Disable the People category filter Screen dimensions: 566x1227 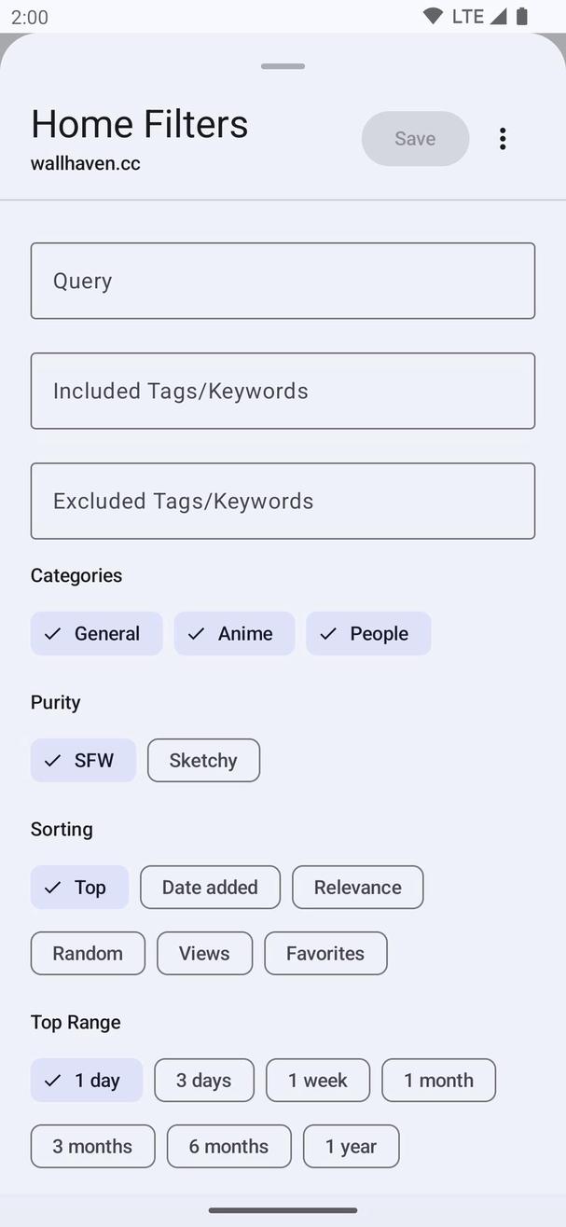point(368,633)
